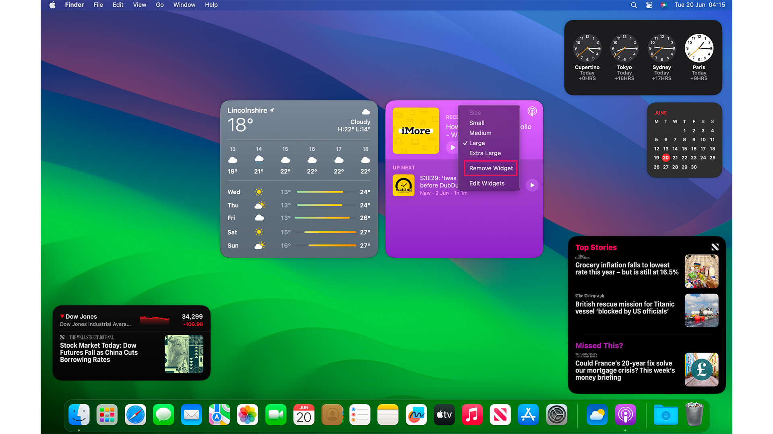
Task: Click the date and time in menu bar
Action: 700,5
